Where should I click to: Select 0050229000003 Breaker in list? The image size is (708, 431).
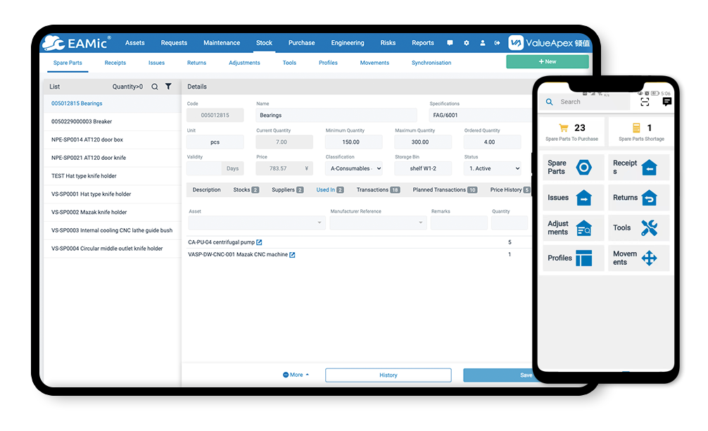click(82, 121)
